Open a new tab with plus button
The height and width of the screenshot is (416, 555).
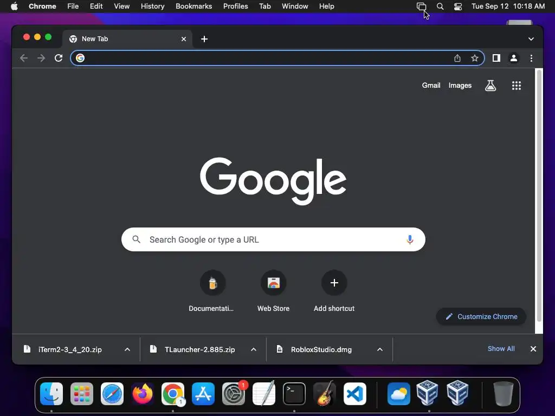click(204, 39)
